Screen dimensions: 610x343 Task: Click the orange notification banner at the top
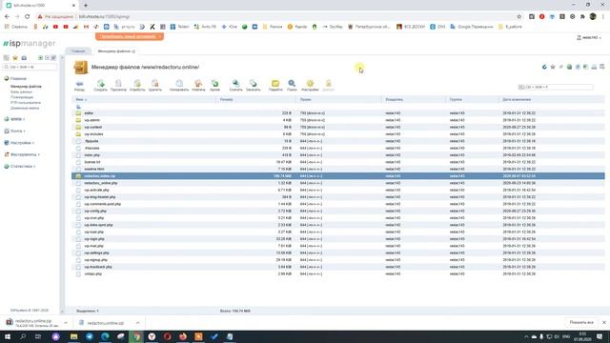coord(130,36)
